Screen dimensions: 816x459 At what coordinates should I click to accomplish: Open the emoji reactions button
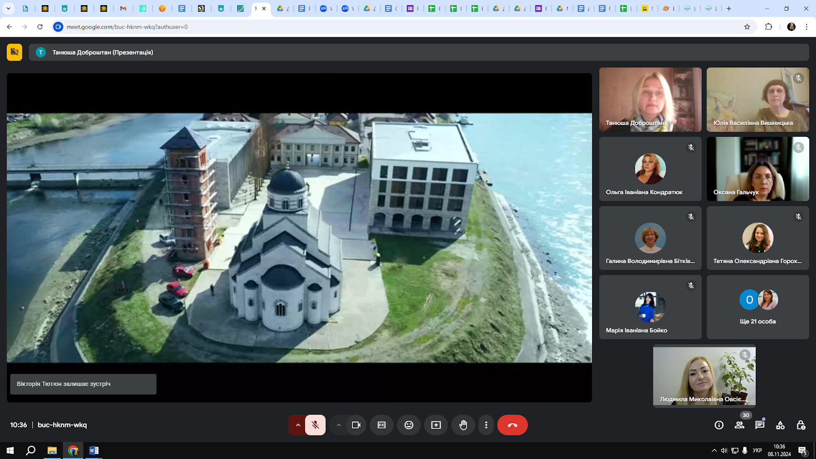click(x=409, y=425)
